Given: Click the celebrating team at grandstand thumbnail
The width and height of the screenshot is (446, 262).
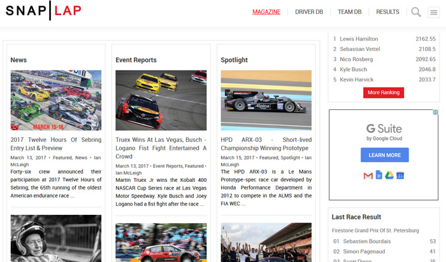Looking at the screenshot, I should pos(266,242).
